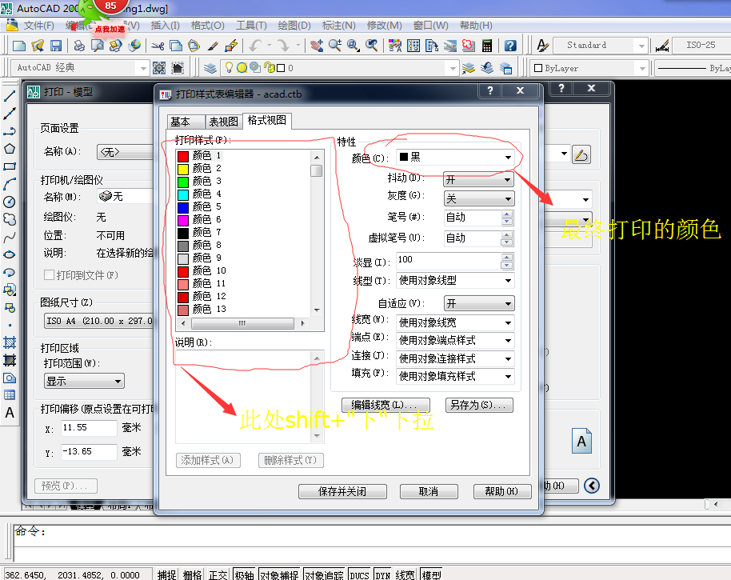Image resolution: width=731 pixels, height=580 pixels.
Task: Click the New drawing icon in toolbar
Action: (19, 46)
